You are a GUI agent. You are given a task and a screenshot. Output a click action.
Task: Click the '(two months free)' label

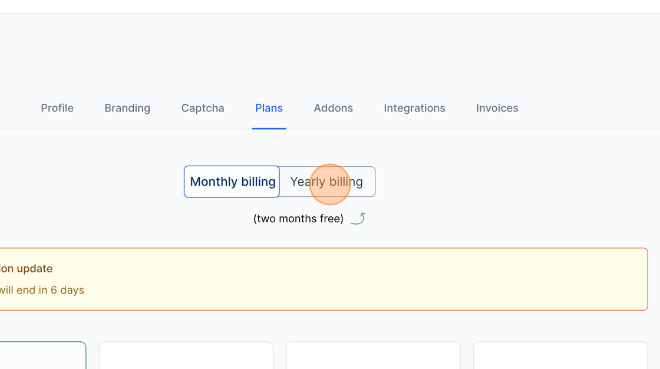pyautogui.click(x=298, y=218)
